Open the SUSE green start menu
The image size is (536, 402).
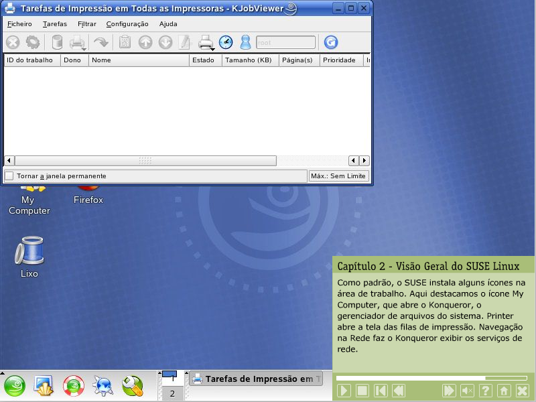tap(15, 385)
